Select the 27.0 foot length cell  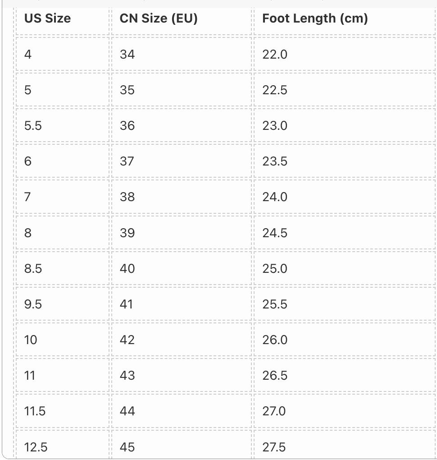tap(344, 411)
